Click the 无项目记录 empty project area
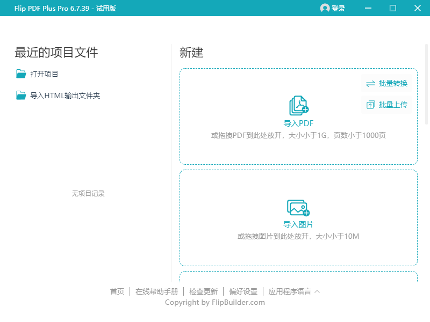Viewport: 430px width, 322px height. click(x=87, y=193)
